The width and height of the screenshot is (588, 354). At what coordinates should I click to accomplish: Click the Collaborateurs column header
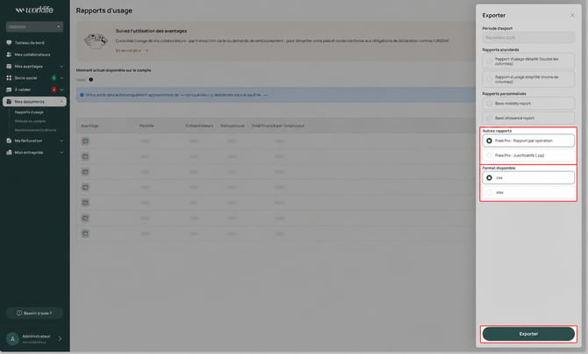(x=199, y=126)
